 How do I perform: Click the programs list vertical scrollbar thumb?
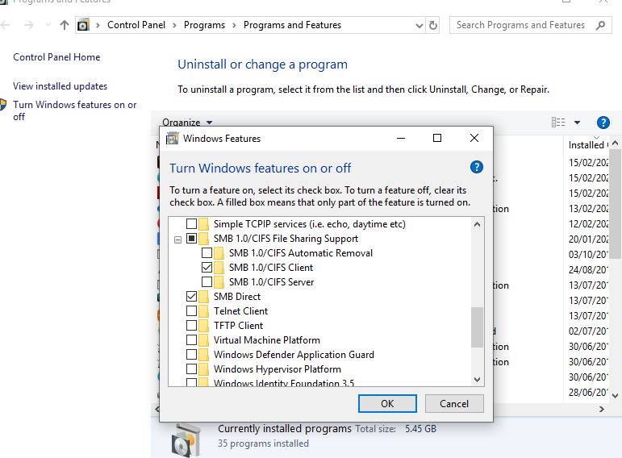615,204
